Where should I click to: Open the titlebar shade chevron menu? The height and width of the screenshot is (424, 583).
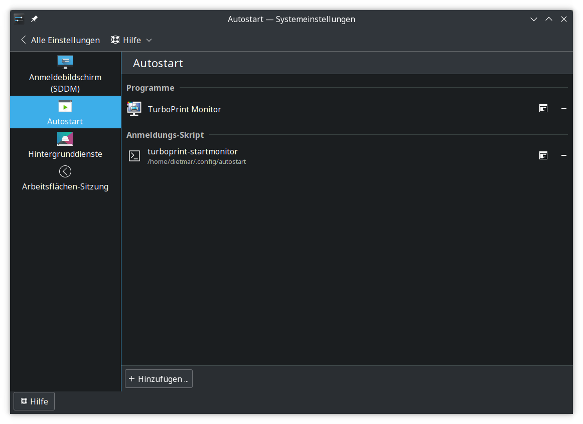pyautogui.click(x=533, y=19)
